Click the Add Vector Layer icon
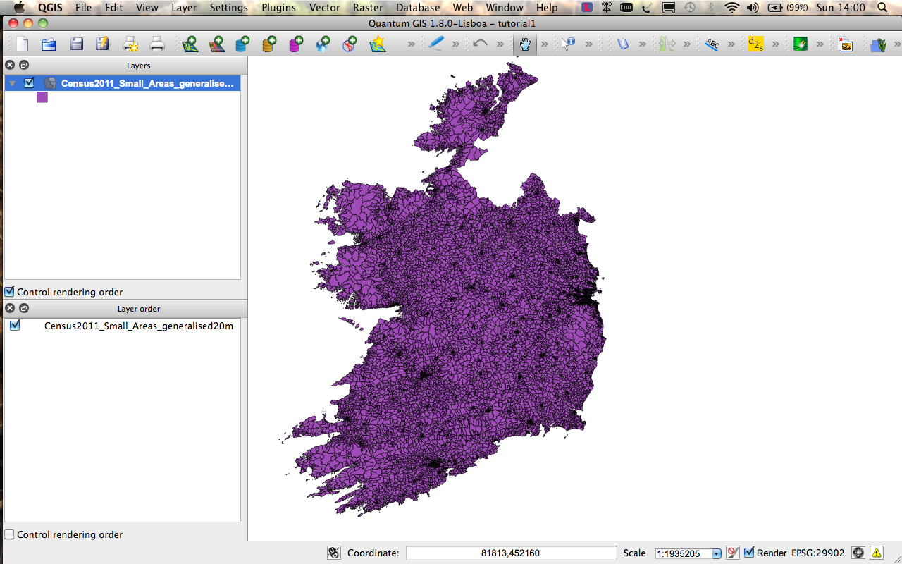Image resolution: width=902 pixels, height=564 pixels. [190, 44]
